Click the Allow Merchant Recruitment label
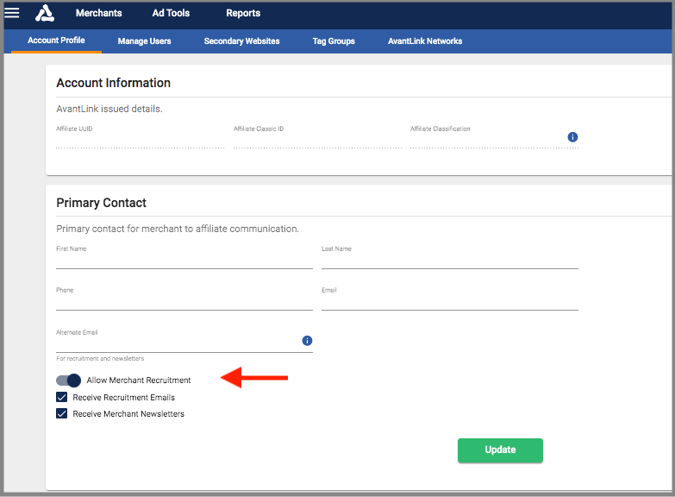This screenshot has height=497, width=675. pos(139,381)
